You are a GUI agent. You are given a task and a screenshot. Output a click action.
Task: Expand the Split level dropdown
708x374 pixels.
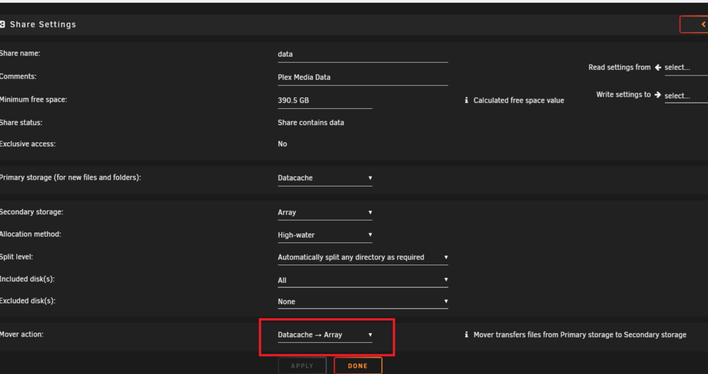(362, 257)
